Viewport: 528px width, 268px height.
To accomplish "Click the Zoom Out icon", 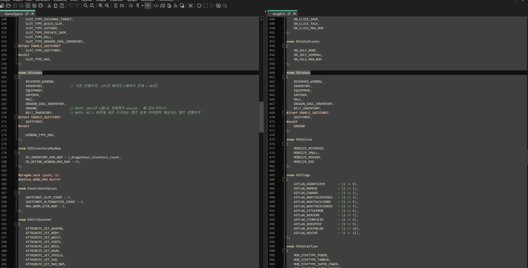I will pos(107,6).
